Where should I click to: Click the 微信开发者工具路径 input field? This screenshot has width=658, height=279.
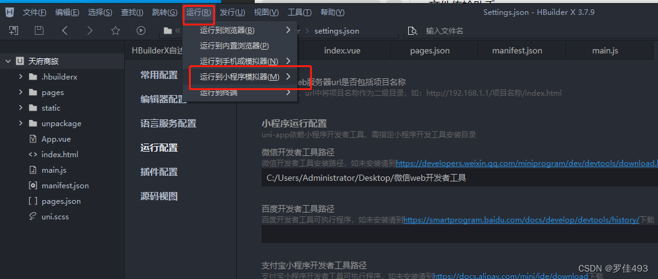(460, 178)
